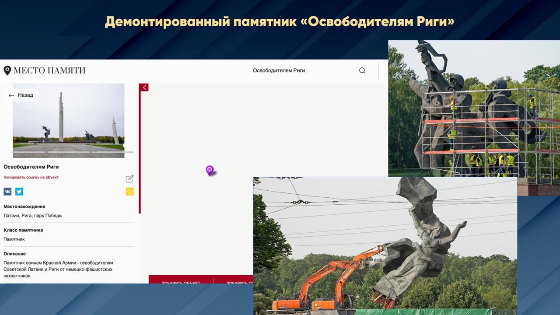Click the purple map marker pin
Screen dimensions: 560x315
pyautogui.click(x=210, y=170)
